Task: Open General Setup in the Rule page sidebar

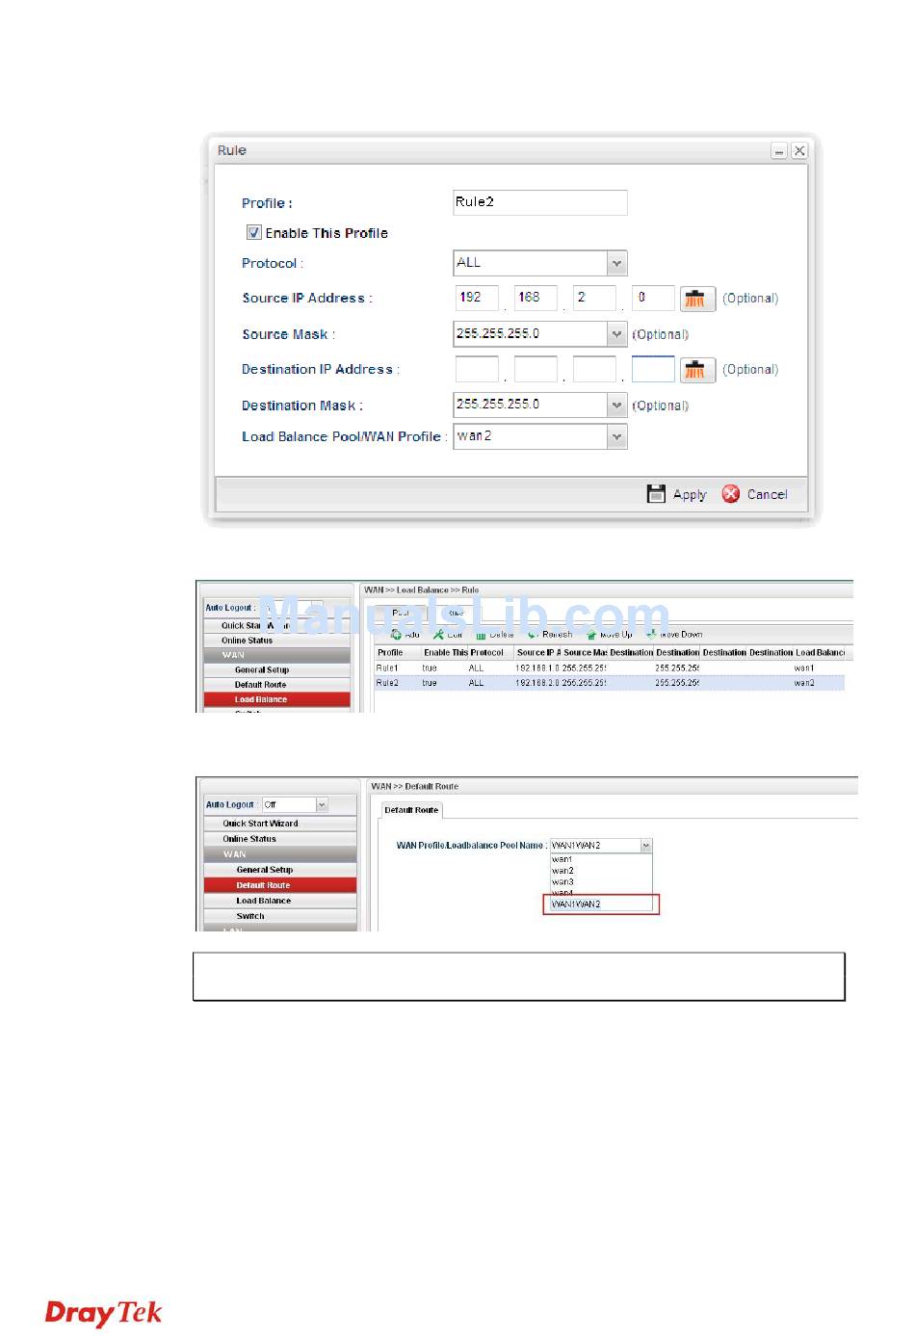Action: [x=277, y=669]
